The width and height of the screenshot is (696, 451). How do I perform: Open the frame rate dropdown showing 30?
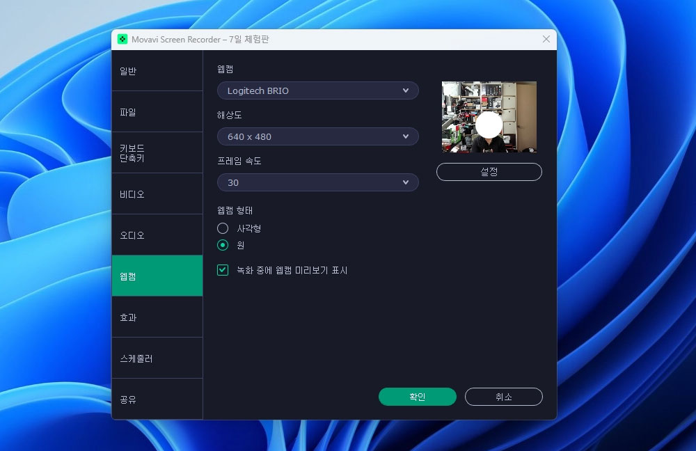pyautogui.click(x=318, y=182)
